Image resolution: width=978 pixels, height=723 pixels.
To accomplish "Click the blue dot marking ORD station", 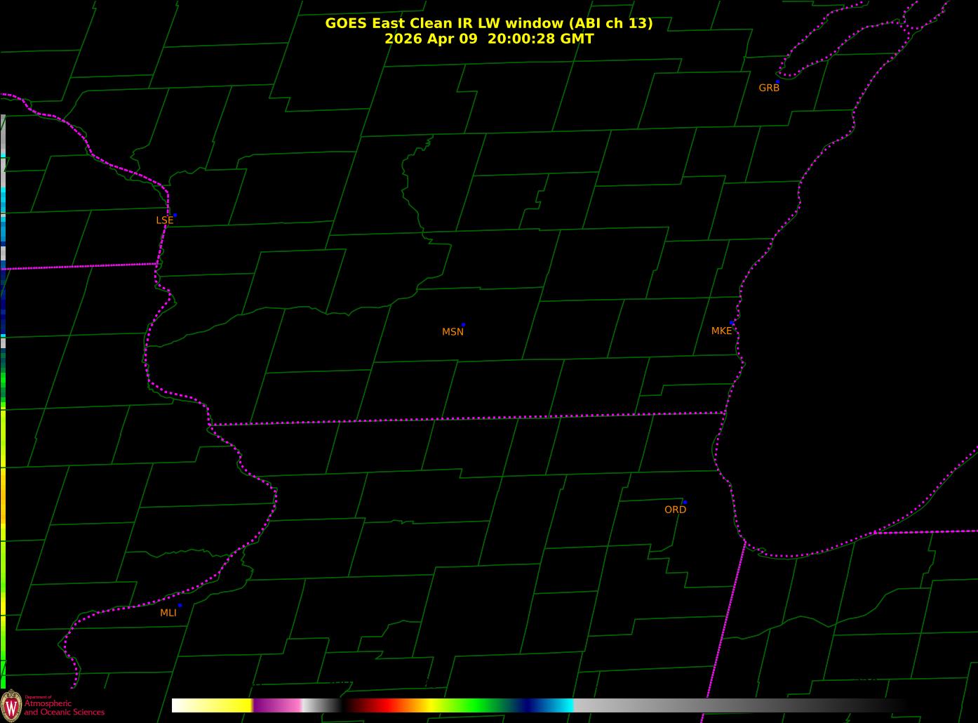I will coord(685,503).
